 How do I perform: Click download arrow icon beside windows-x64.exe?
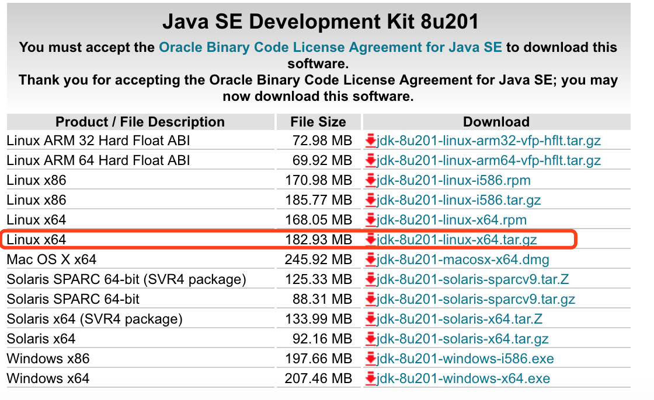[x=370, y=378]
